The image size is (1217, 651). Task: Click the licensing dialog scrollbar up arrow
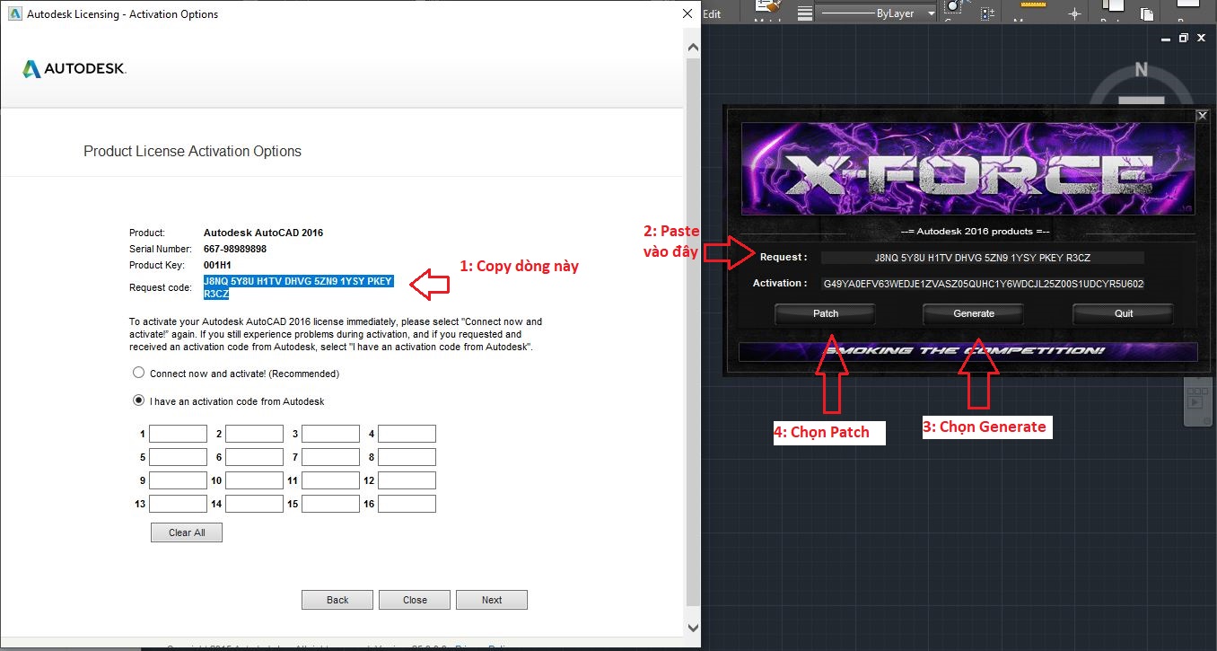(x=692, y=46)
